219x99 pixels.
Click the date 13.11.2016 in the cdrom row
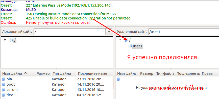(x=90, y=90)
